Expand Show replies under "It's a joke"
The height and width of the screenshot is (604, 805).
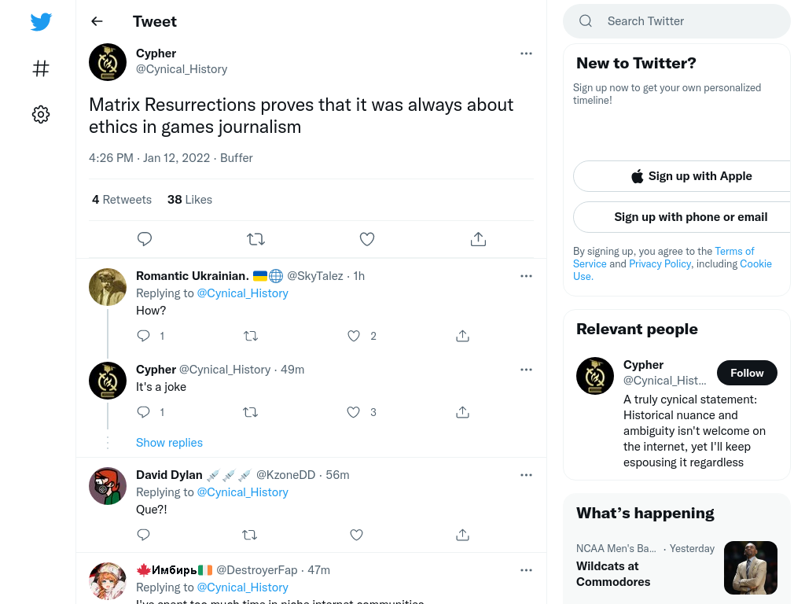tap(170, 443)
